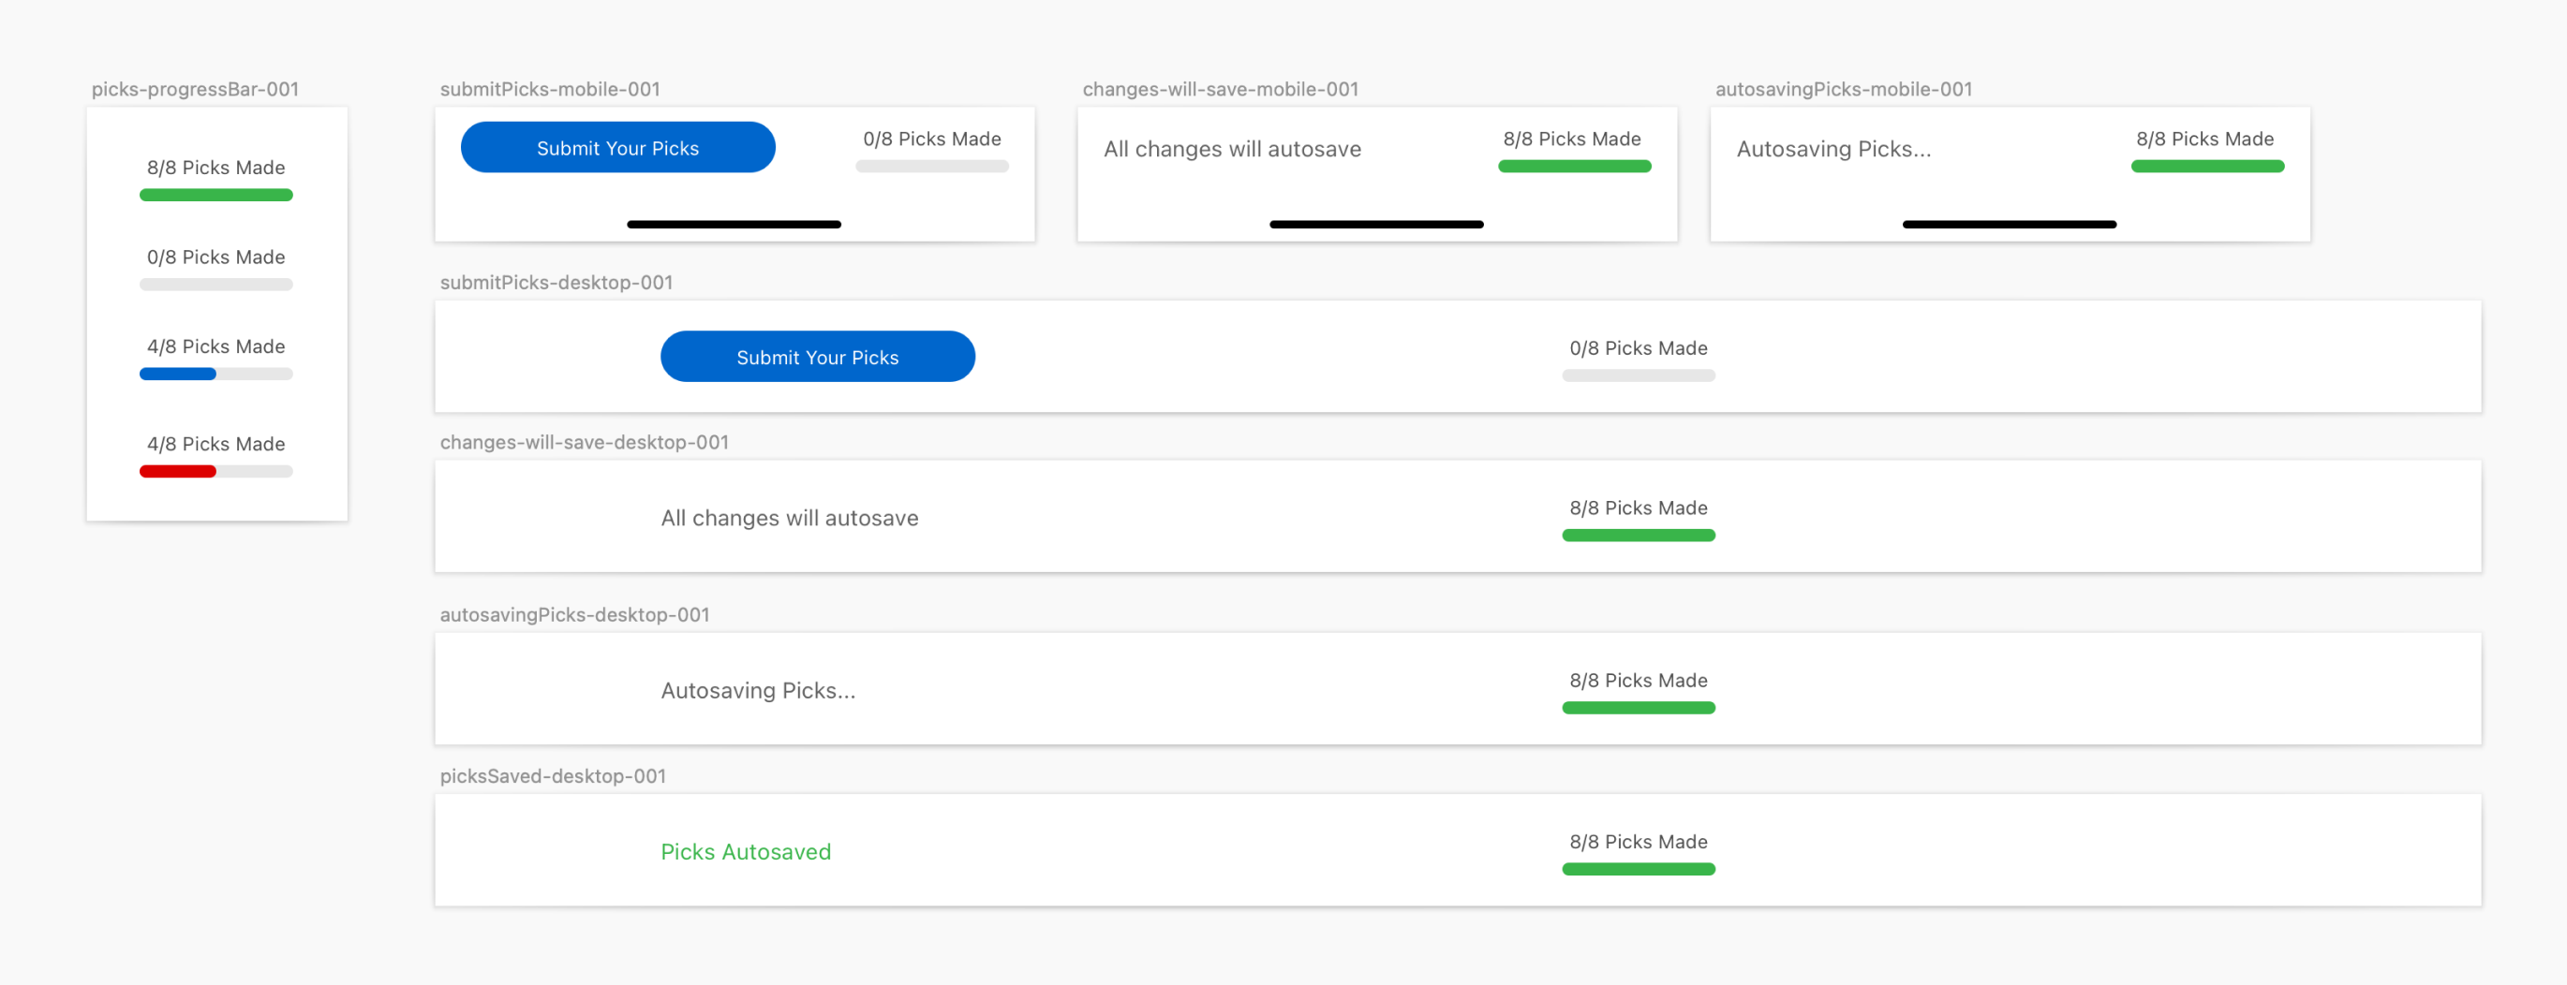Select the submitPicks-mobile-001 frame label
This screenshot has height=985, width=2567.
(x=549, y=89)
